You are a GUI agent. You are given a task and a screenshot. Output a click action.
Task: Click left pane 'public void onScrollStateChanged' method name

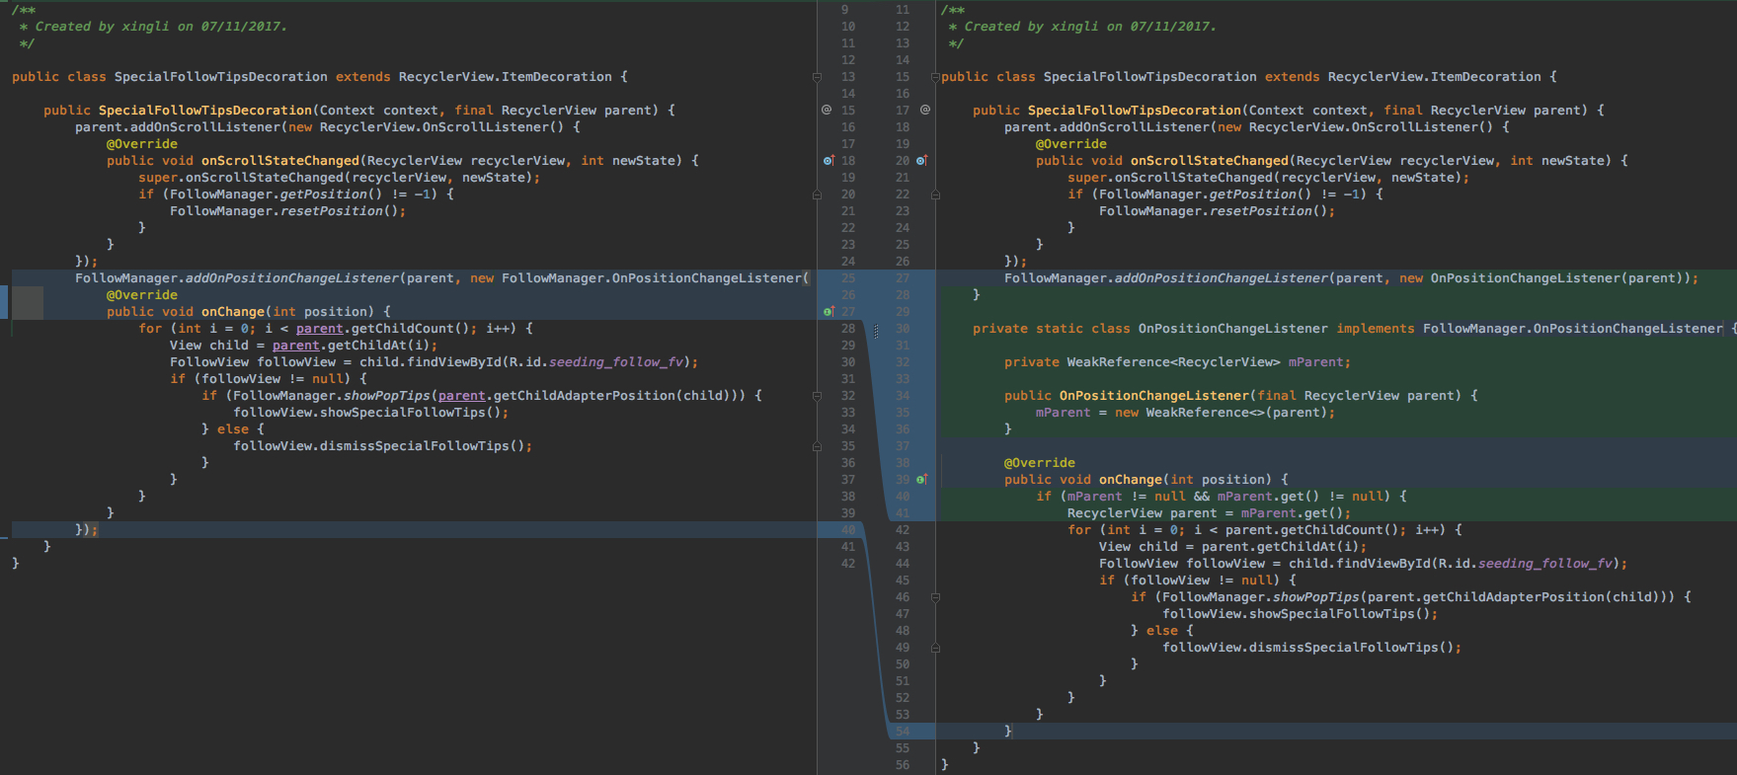click(280, 160)
